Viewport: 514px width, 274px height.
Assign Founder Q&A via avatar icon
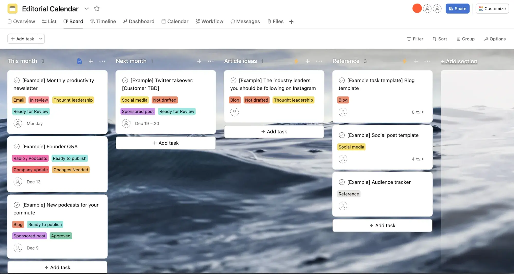(x=18, y=182)
